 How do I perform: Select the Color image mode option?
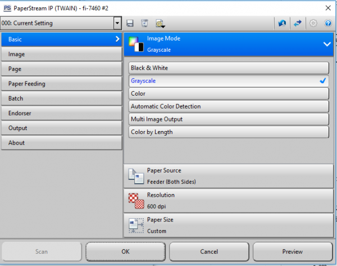[x=228, y=93]
